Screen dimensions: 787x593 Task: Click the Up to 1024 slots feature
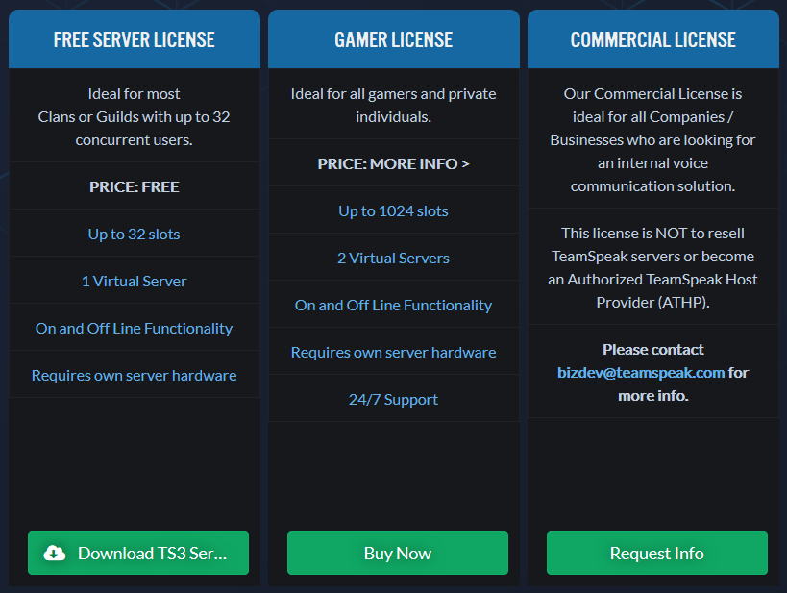coord(394,210)
